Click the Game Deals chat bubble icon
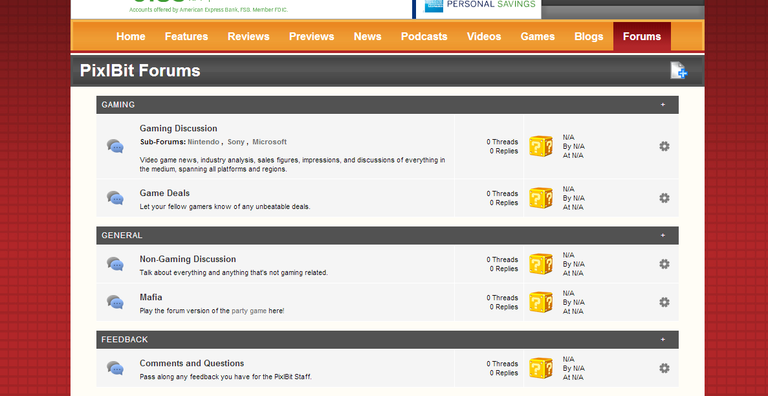The width and height of the screenshot is (768, 396). [x=115, y=198]
